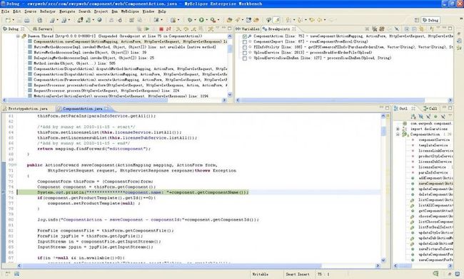Click the Debug launch bug icon in main toolbar
The image size is (464, 279).
[189, 20]
